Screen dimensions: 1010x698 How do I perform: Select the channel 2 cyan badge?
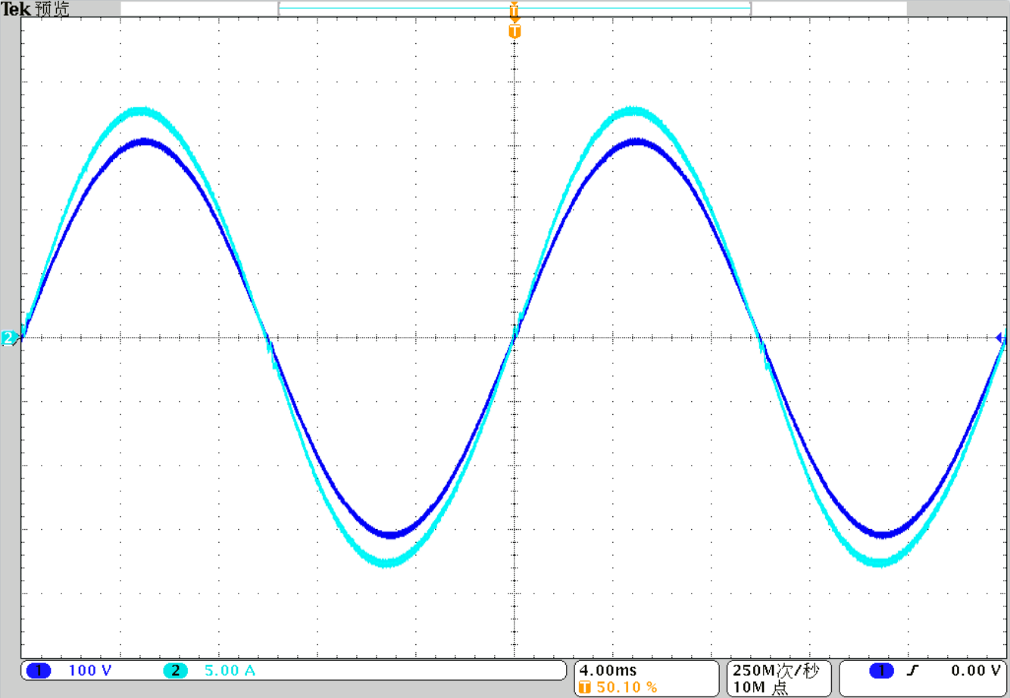click(x=175, y=670)
